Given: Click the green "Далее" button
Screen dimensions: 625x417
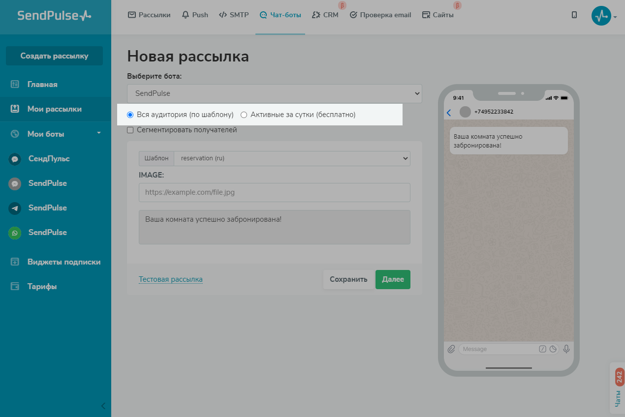Looking at the screenshot, I should (392, 279).
